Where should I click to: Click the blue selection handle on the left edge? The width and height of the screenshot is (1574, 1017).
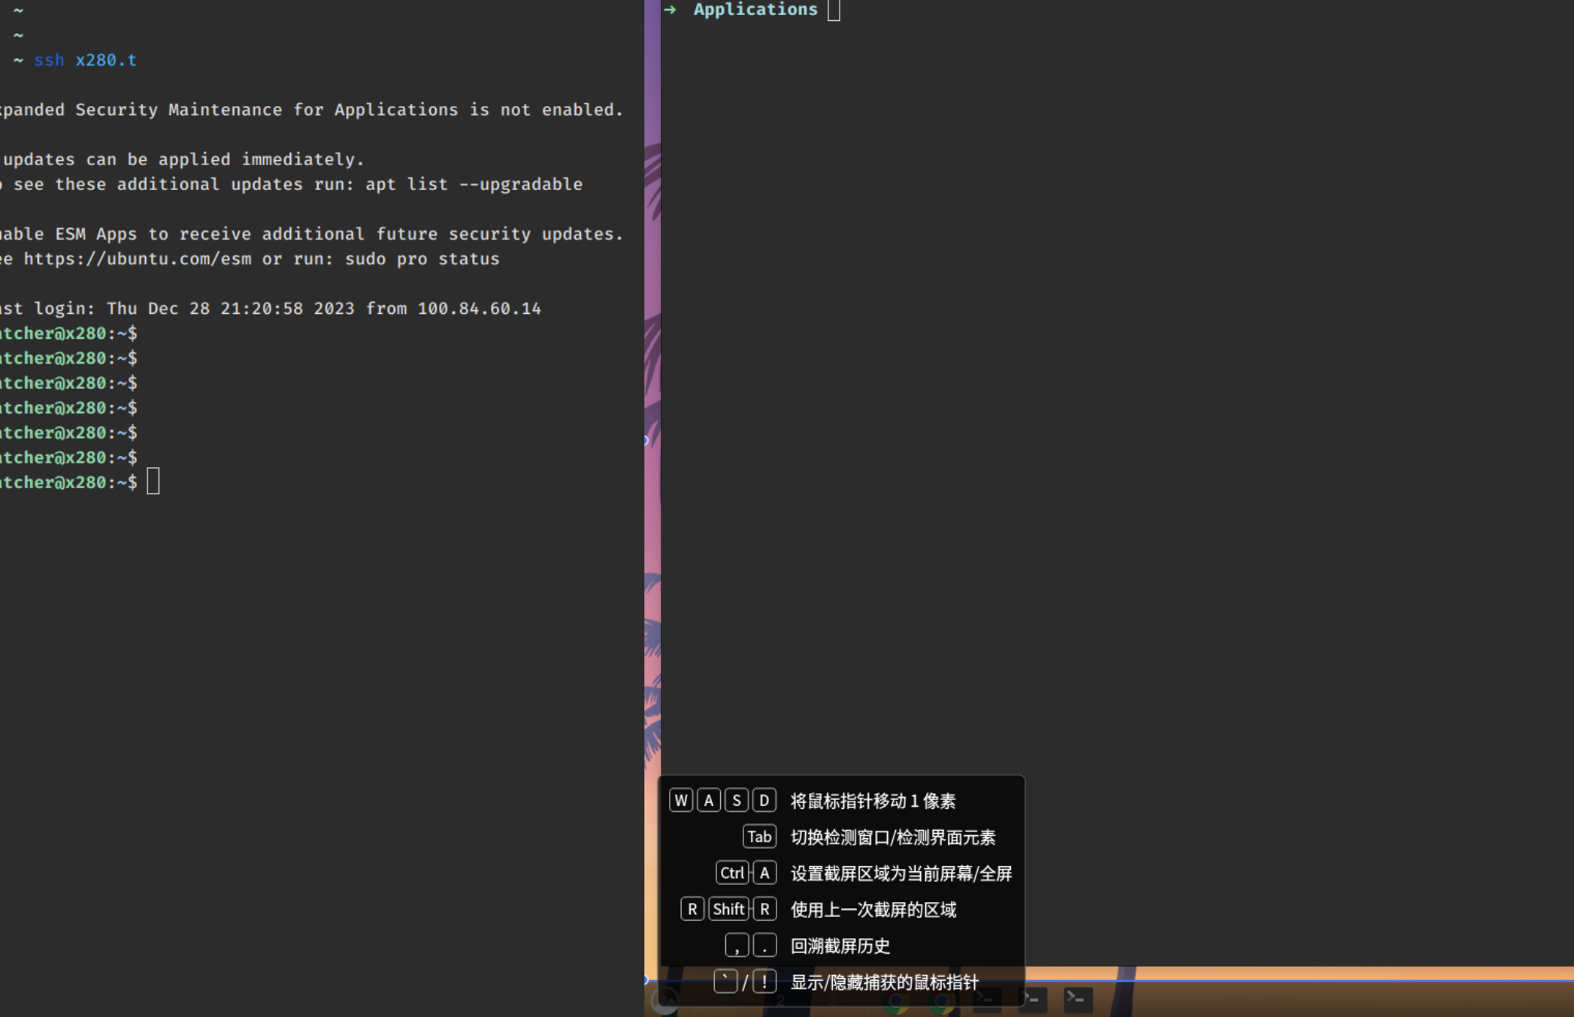pyautogui.click(x=646, y=441)
